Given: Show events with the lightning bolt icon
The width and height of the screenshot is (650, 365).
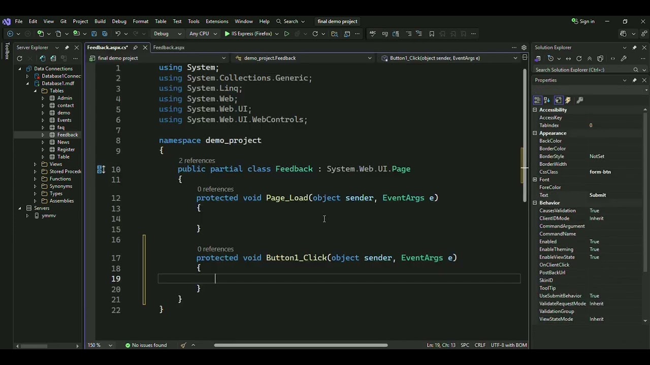Looking at the screenshot, I should coord(568,100).
